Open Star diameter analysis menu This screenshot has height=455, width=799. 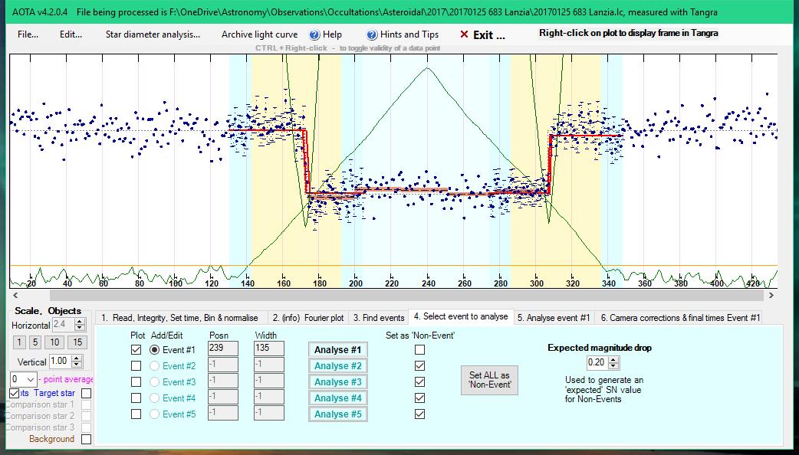point(153,34)
